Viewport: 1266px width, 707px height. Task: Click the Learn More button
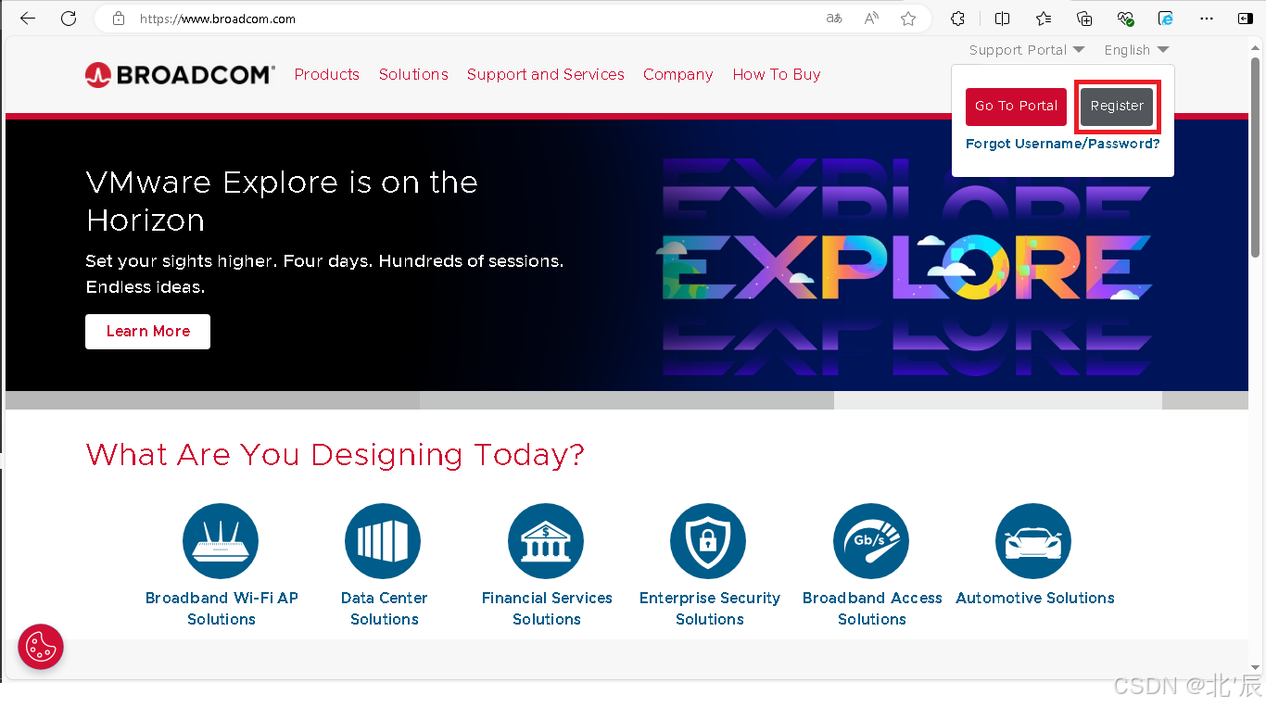tap(148, 332)
